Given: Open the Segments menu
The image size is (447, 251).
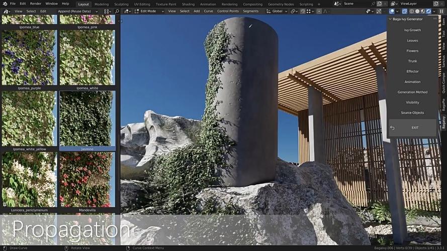Looking at the screenshot, I should pyautogui.click(x=250, y=12).
